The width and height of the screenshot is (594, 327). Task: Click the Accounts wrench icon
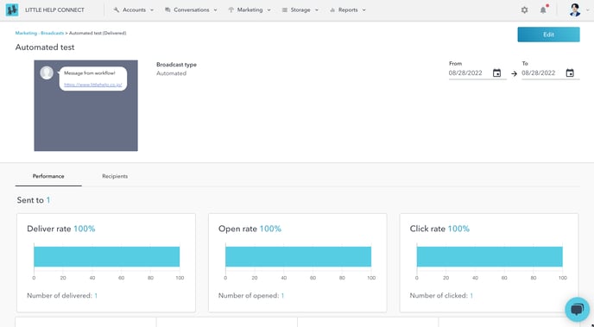tap(117, 10)
